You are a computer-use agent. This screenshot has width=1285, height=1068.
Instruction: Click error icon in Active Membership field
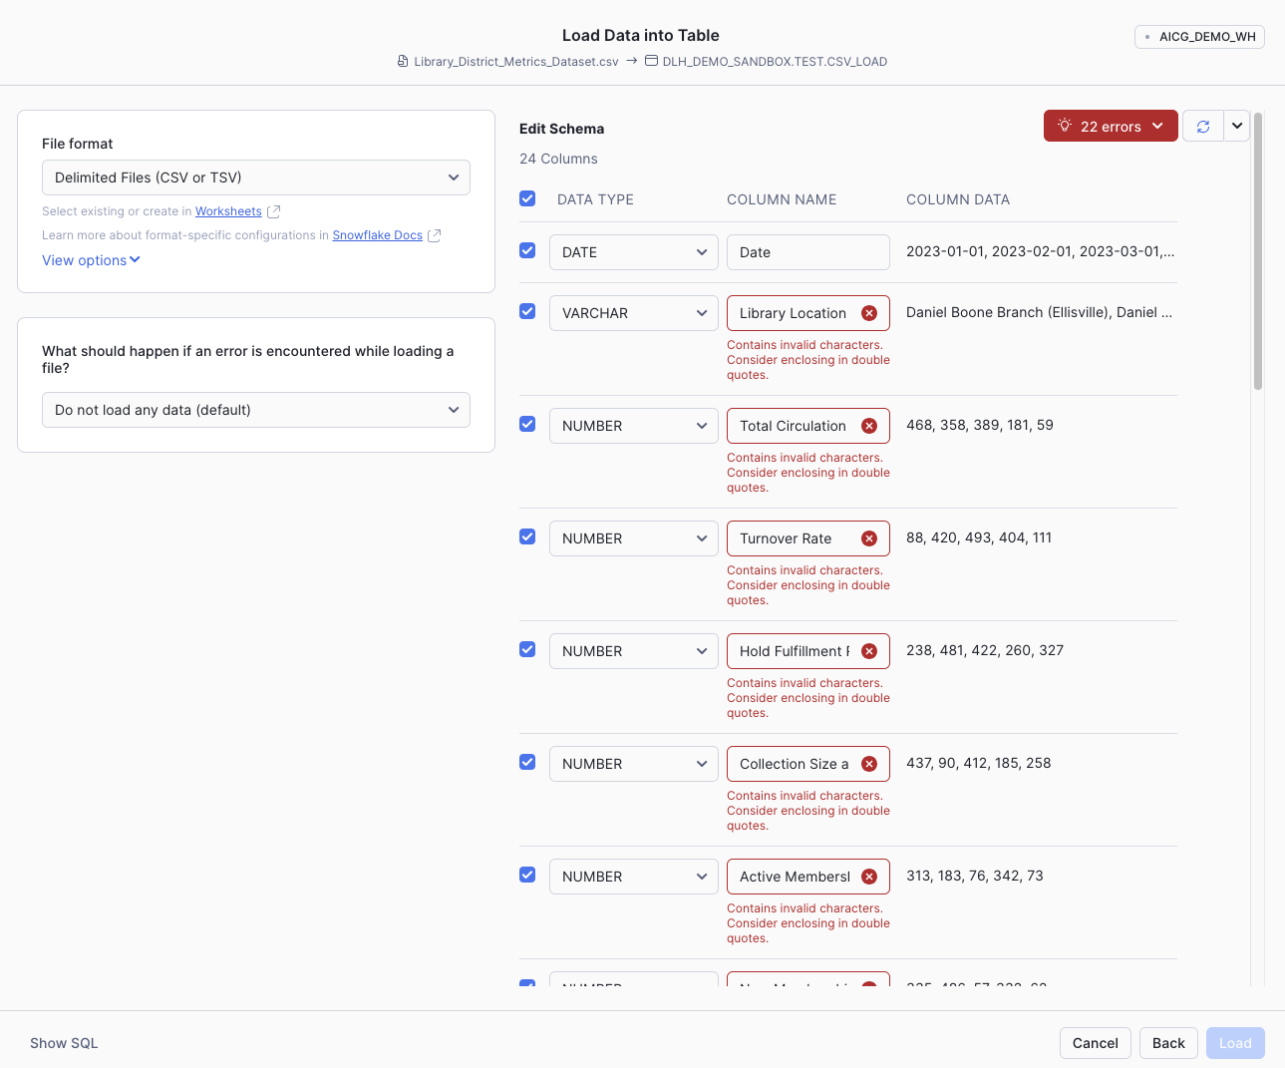(869, 877)
